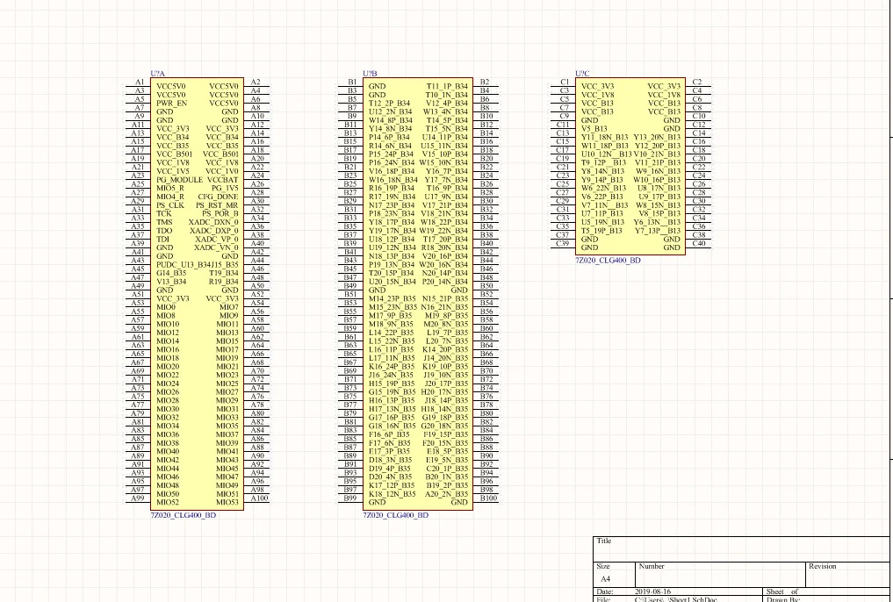
Task: Click the Title field in title block
Action: (x=741, y=549)
